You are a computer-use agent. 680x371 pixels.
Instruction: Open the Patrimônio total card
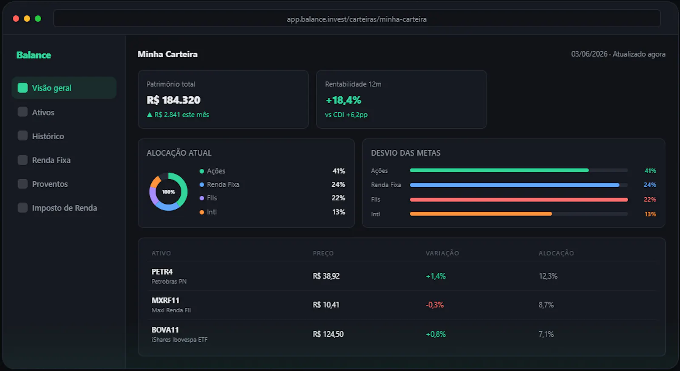(x=223, y=99)
